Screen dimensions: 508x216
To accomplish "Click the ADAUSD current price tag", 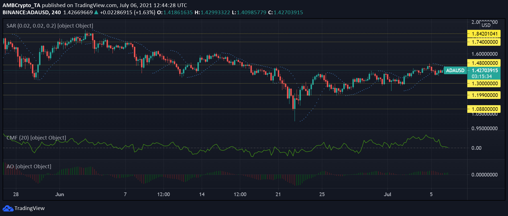I will pyautogui.click(x=455, y=70).
